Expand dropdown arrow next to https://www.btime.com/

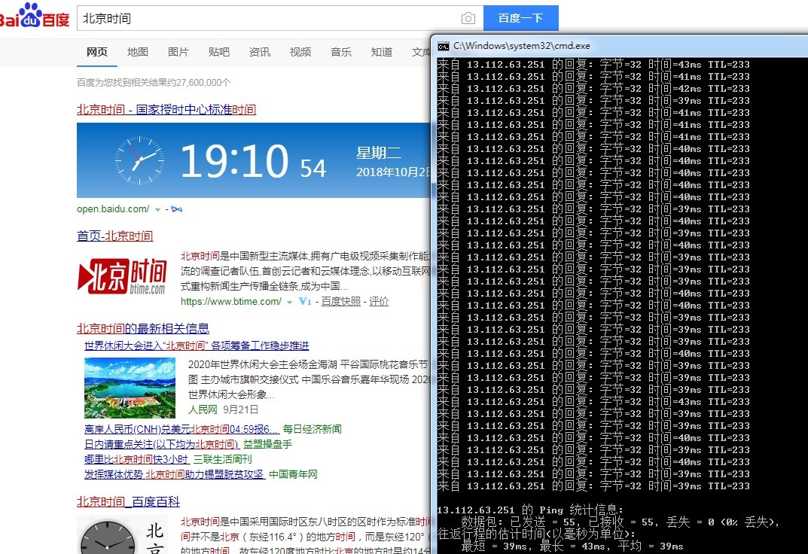click(x=289, y=302)
